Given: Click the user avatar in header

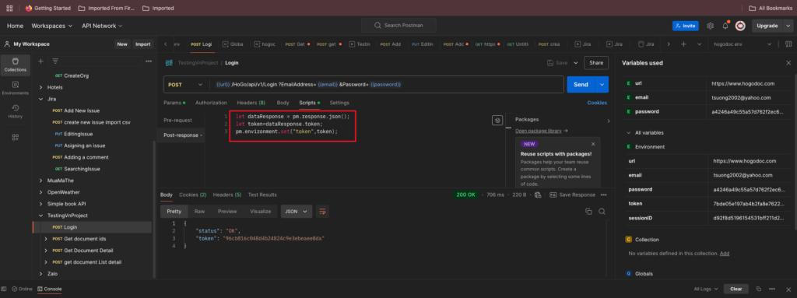Looking at the screenshot, I should (x=741, y=26).
